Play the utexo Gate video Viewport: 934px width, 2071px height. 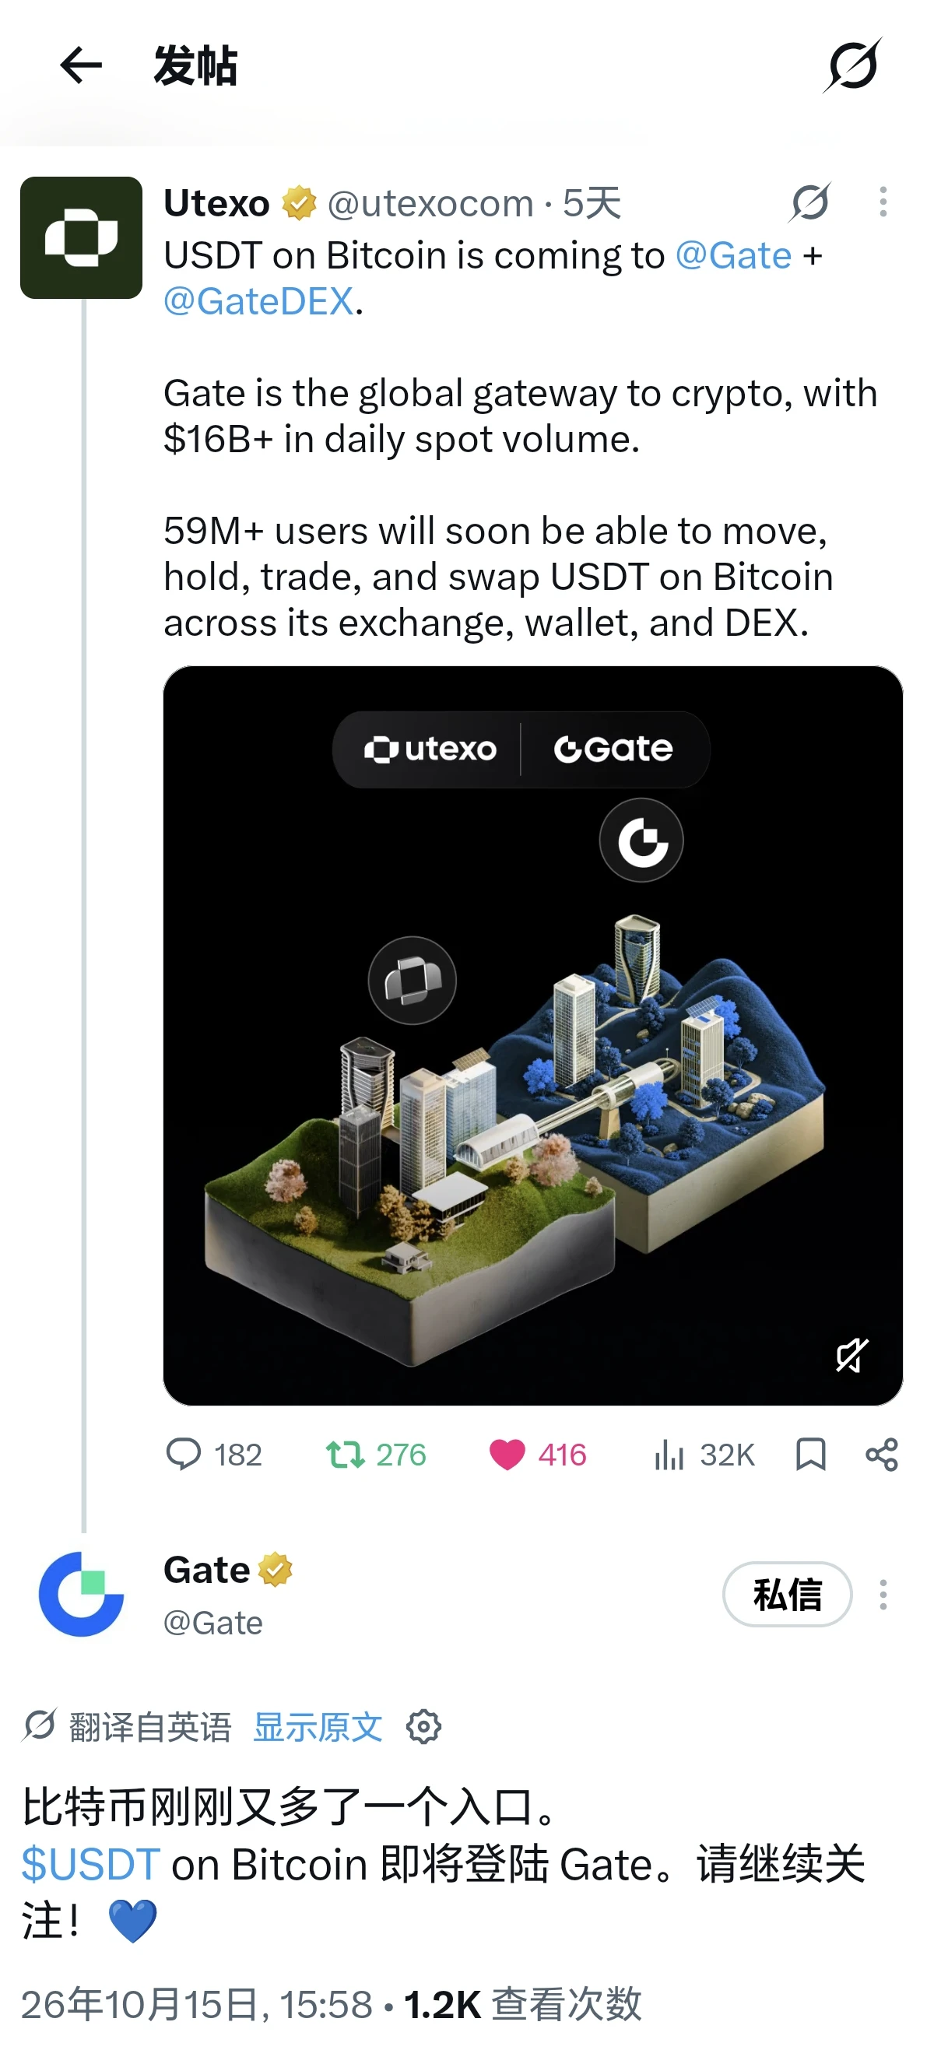[x=533, y=1035]
